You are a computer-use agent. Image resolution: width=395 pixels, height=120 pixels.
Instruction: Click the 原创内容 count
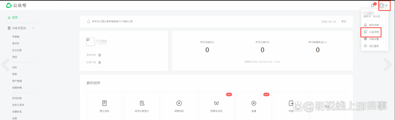[x=100, y=55]
